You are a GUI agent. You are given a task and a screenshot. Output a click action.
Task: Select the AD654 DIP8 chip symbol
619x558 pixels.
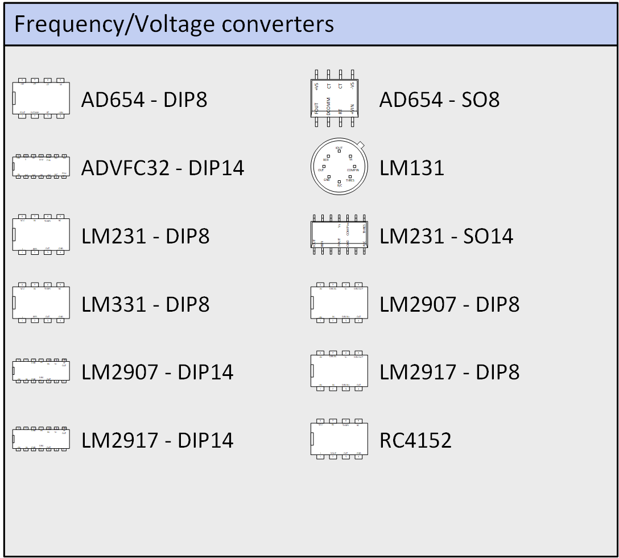click(41, 99)
